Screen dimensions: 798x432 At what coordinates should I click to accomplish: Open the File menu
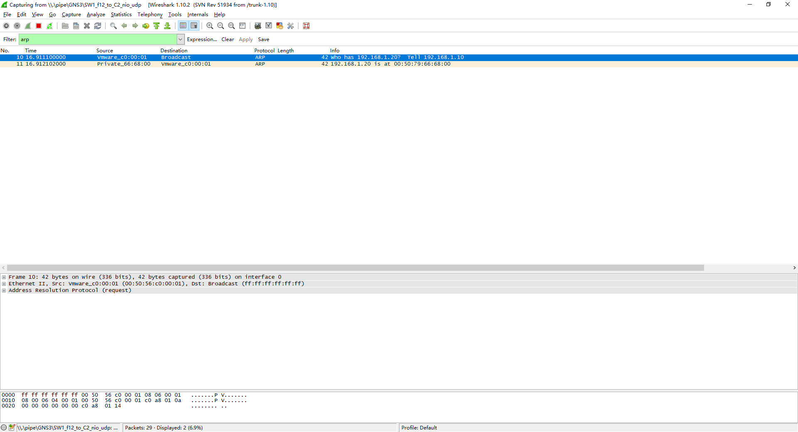[x=7, y=15]
